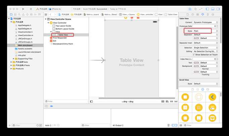
Task: Open the Find navigator search icon
Action: tap(19, 14)
